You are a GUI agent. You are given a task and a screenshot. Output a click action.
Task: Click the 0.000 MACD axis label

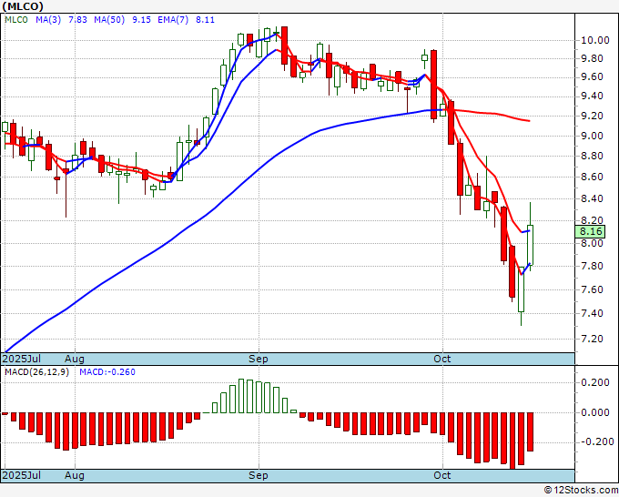(x=595, y=413)
